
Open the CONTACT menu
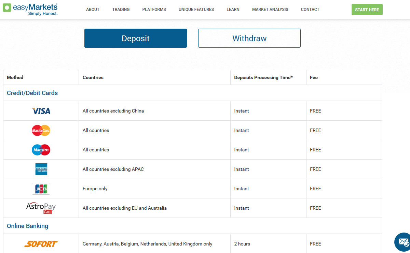click(310, 10)
